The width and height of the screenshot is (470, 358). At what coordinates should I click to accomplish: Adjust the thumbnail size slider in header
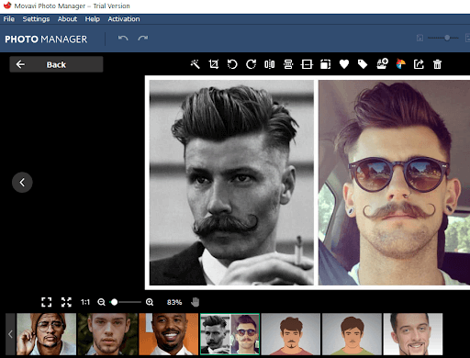[443, 38]
